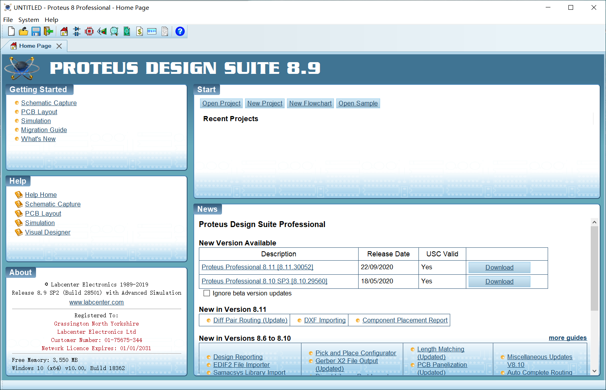Click the New Project start button
Image resolution: width=606 pixels, height=390 pixels.
point(265,103)
